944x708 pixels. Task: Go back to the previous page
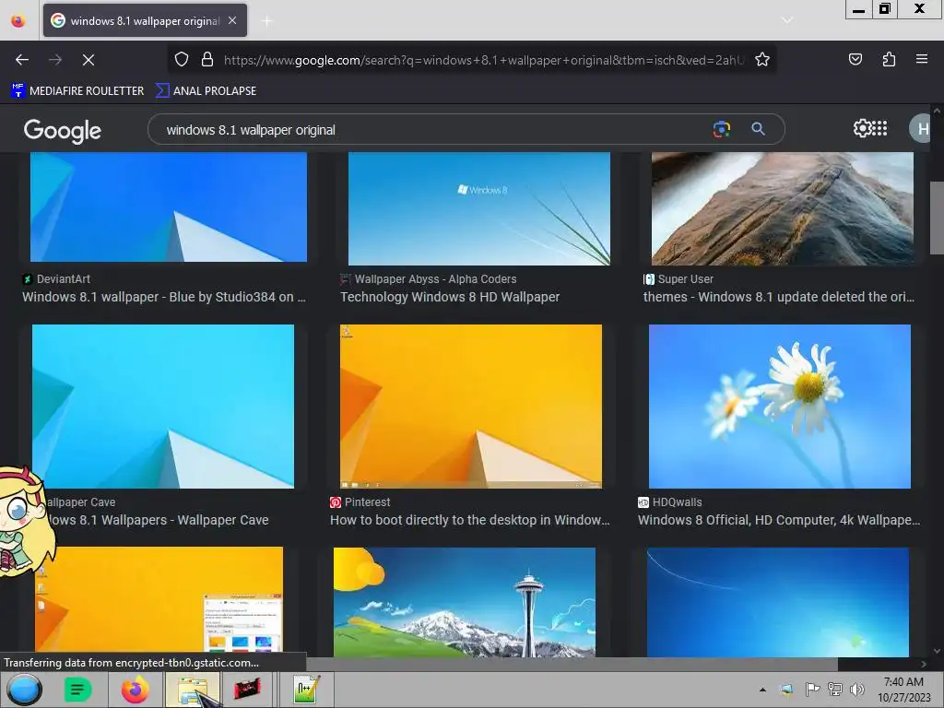22,60
